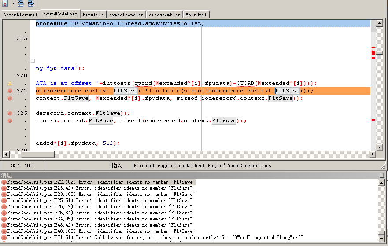Click the error icon on line 325
This screenshot has height=246, width=388.
tap(10, 113)
